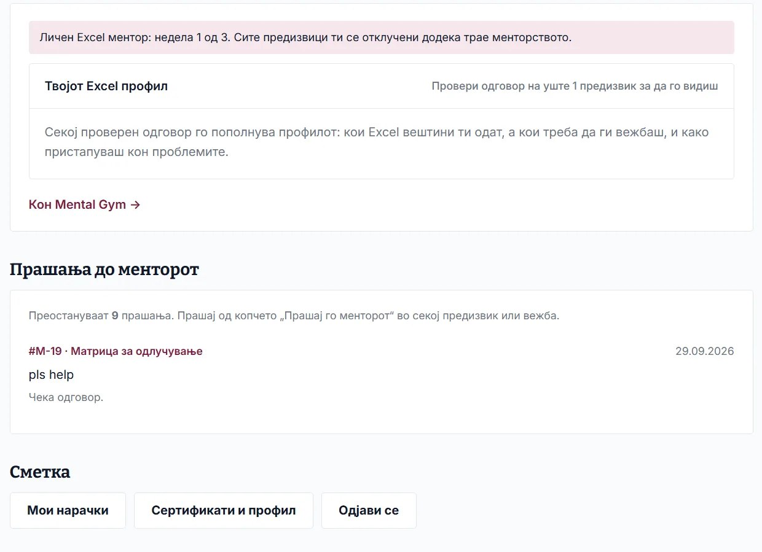This screenshot has height=552, width=762.
Task: Open the '#M-19 · Матрица за одлучување' question
Action: (x=116, y=351)
